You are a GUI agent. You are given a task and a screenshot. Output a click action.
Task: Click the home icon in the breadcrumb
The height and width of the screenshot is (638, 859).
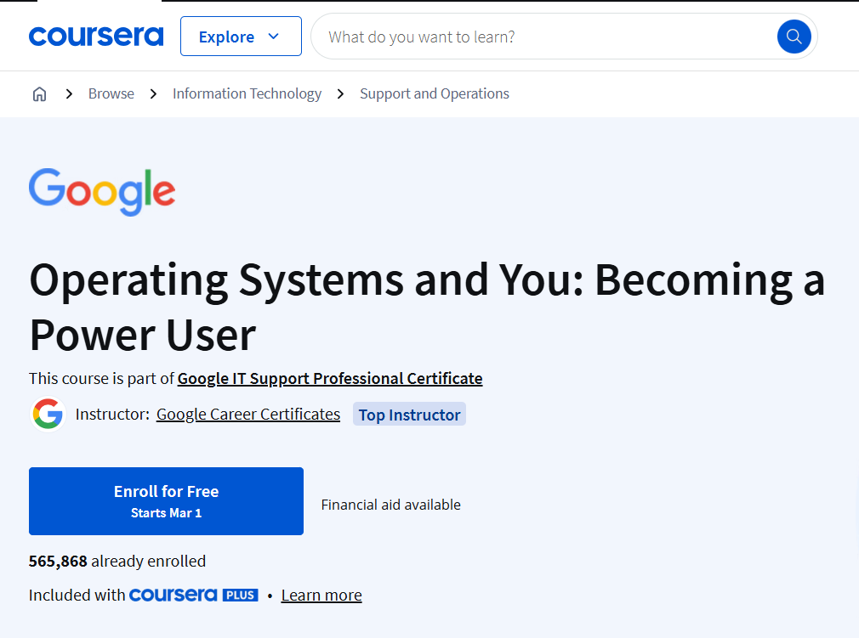point(39,93)
